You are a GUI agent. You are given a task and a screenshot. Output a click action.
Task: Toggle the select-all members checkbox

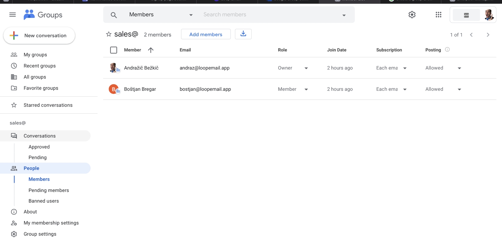114,50
